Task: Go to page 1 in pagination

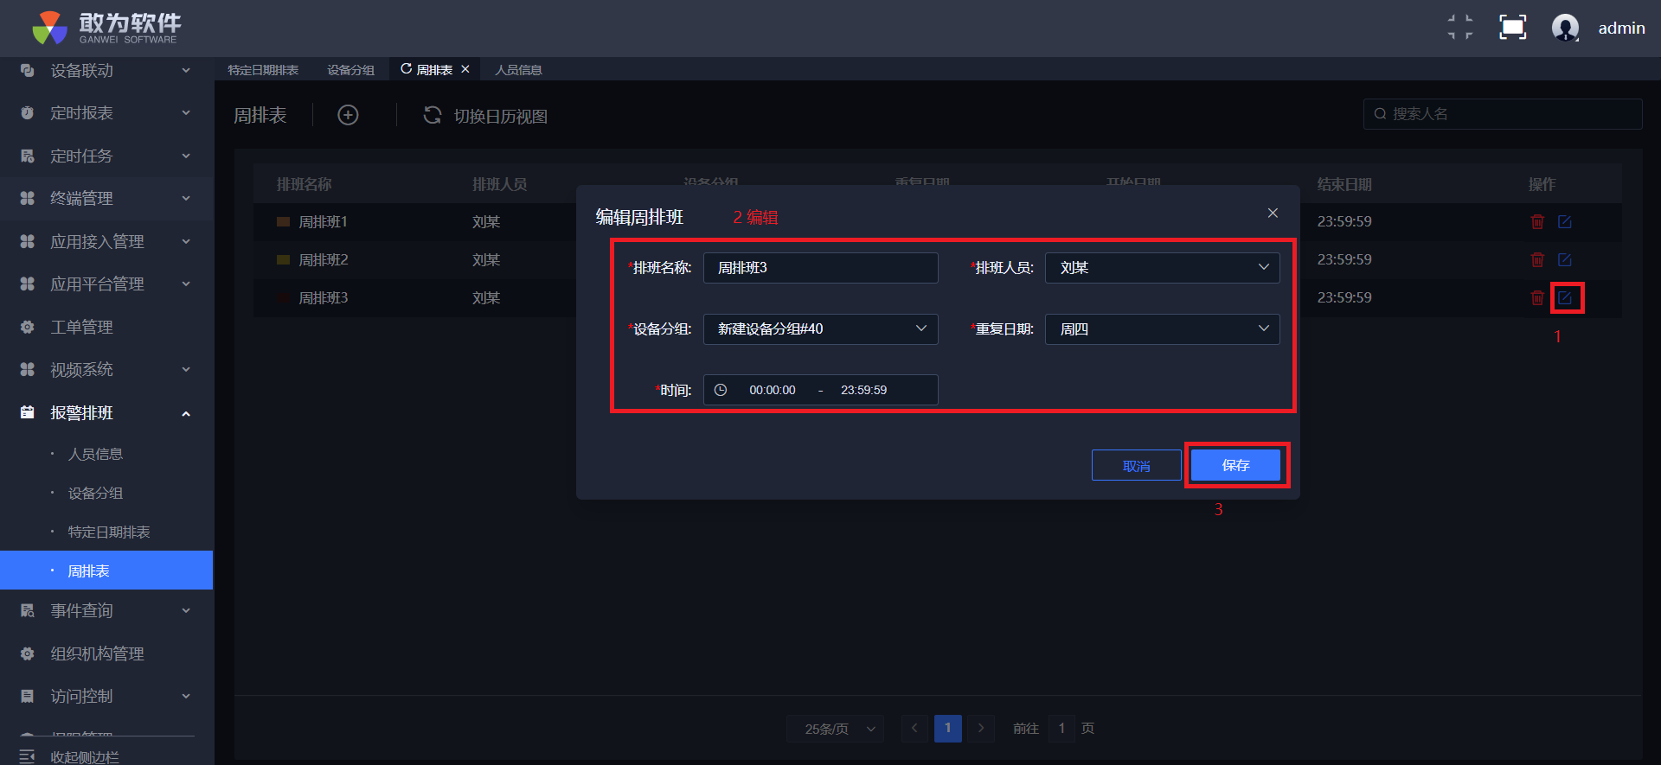Action: pyautogui.click(x=947, y=729)
